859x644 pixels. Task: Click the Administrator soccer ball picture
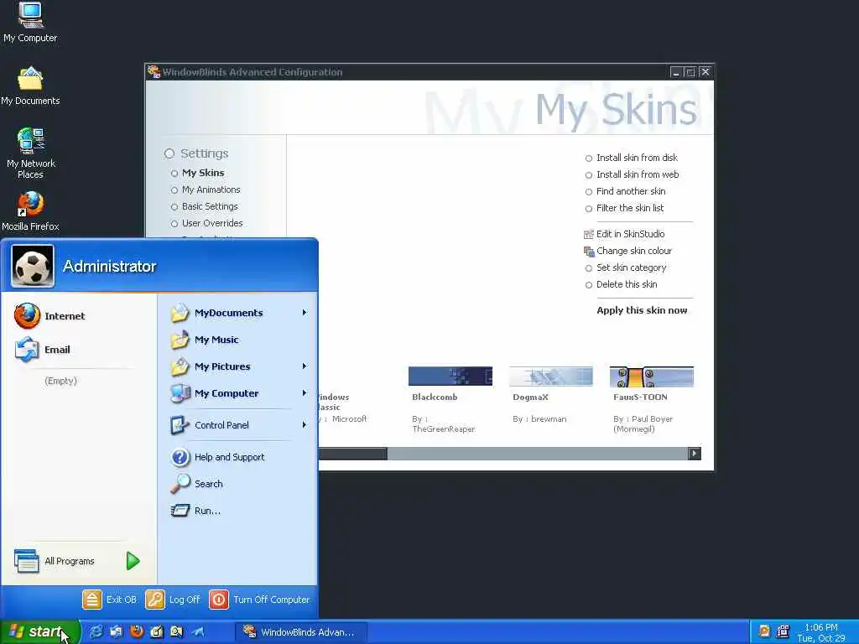[x=33, y=266]
